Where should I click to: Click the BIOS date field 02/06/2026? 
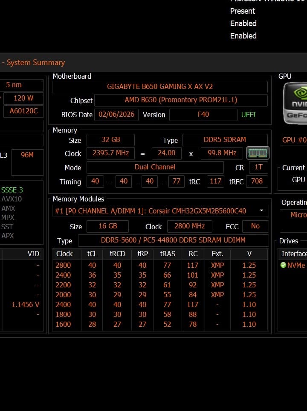click(x=116, y=115)
